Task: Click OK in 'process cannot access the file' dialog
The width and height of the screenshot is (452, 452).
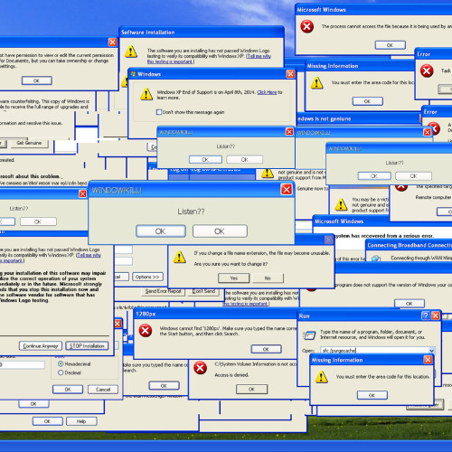Action: click(x=391, y=45)
